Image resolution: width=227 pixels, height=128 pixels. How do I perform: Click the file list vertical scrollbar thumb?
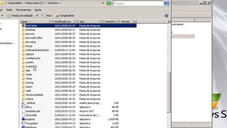tap(169, 92)
